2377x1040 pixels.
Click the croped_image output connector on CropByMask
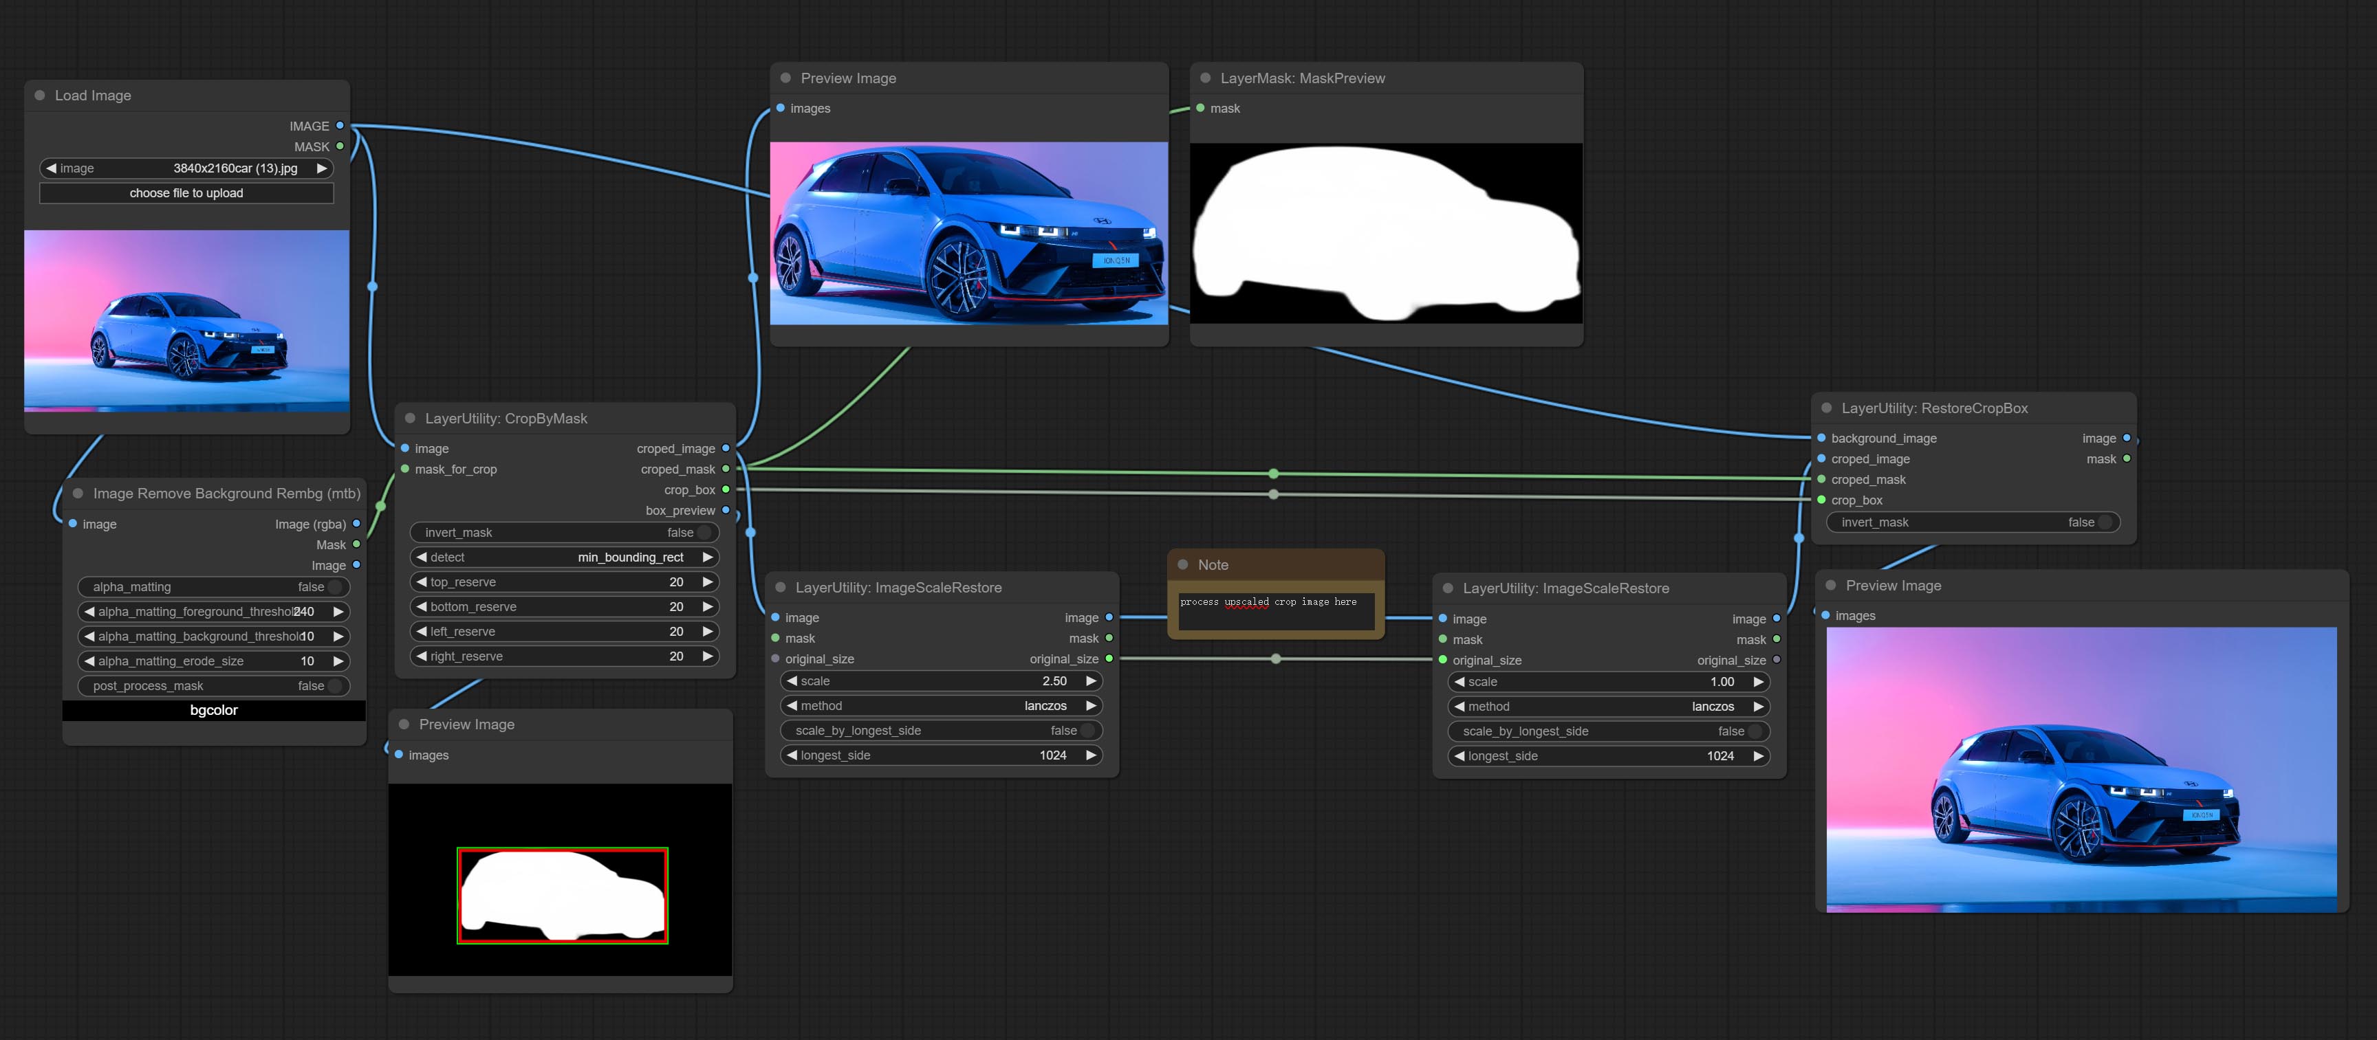click(726, 448)
